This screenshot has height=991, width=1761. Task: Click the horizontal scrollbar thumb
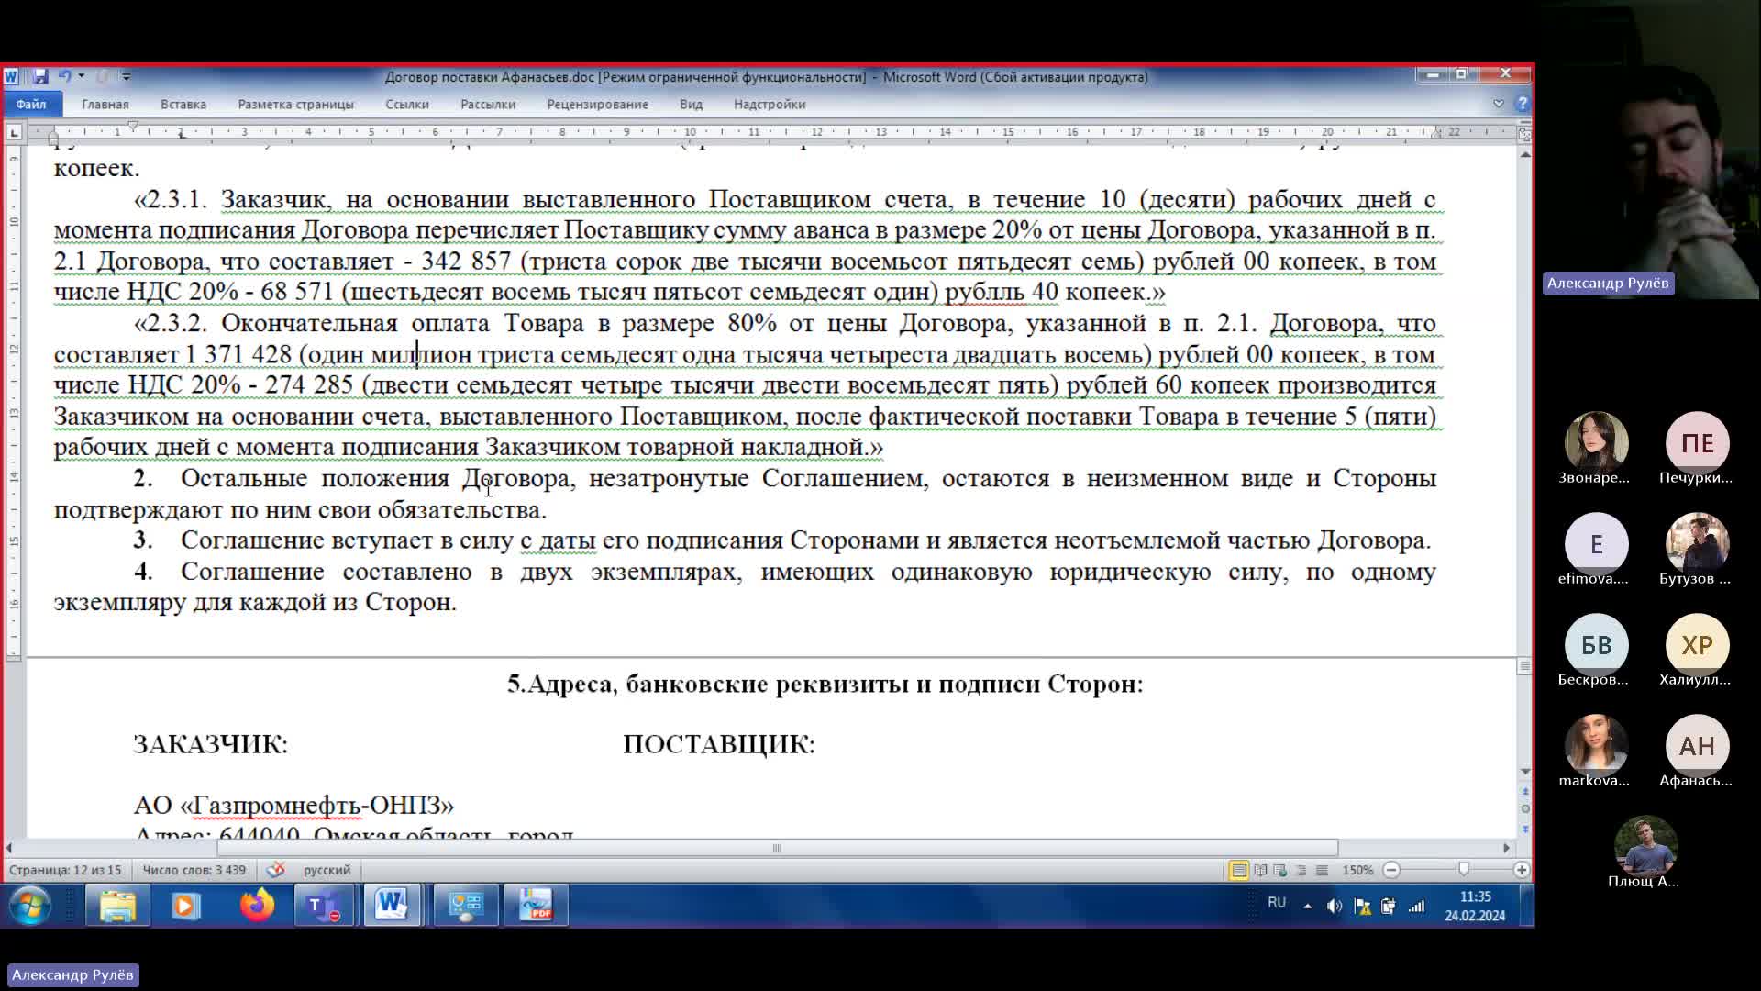(x=777, y=848)
